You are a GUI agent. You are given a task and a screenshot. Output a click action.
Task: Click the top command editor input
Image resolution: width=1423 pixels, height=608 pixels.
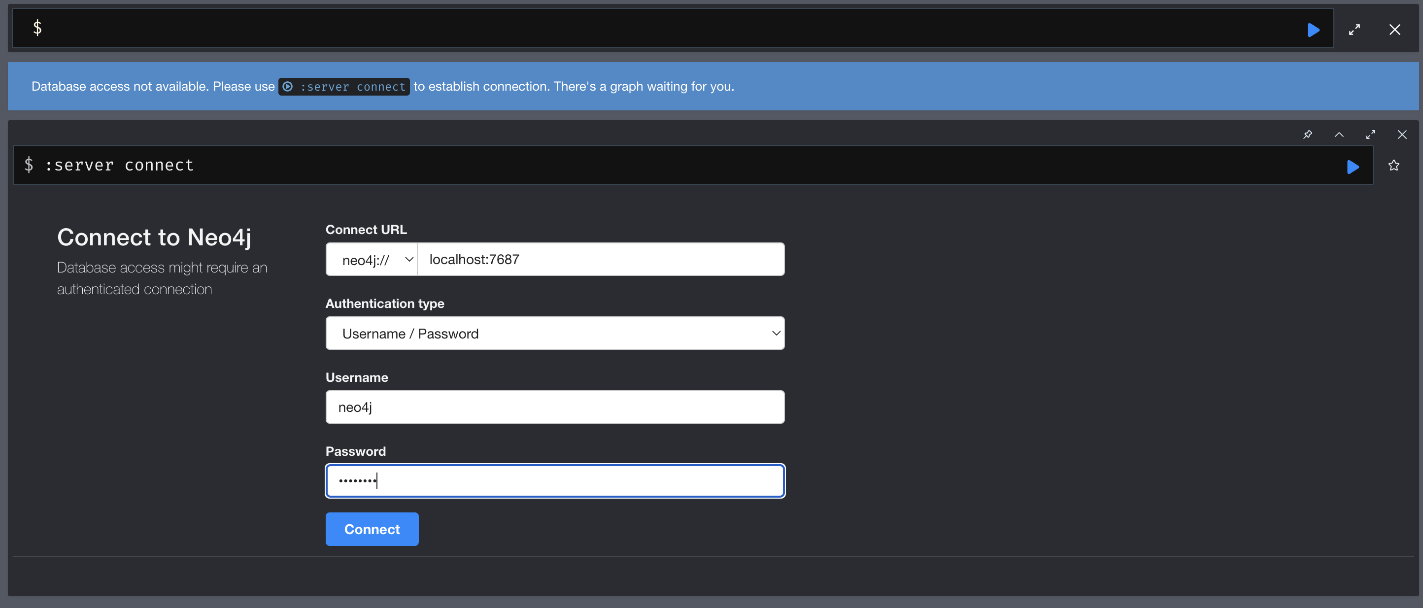[x=663, y=29]
